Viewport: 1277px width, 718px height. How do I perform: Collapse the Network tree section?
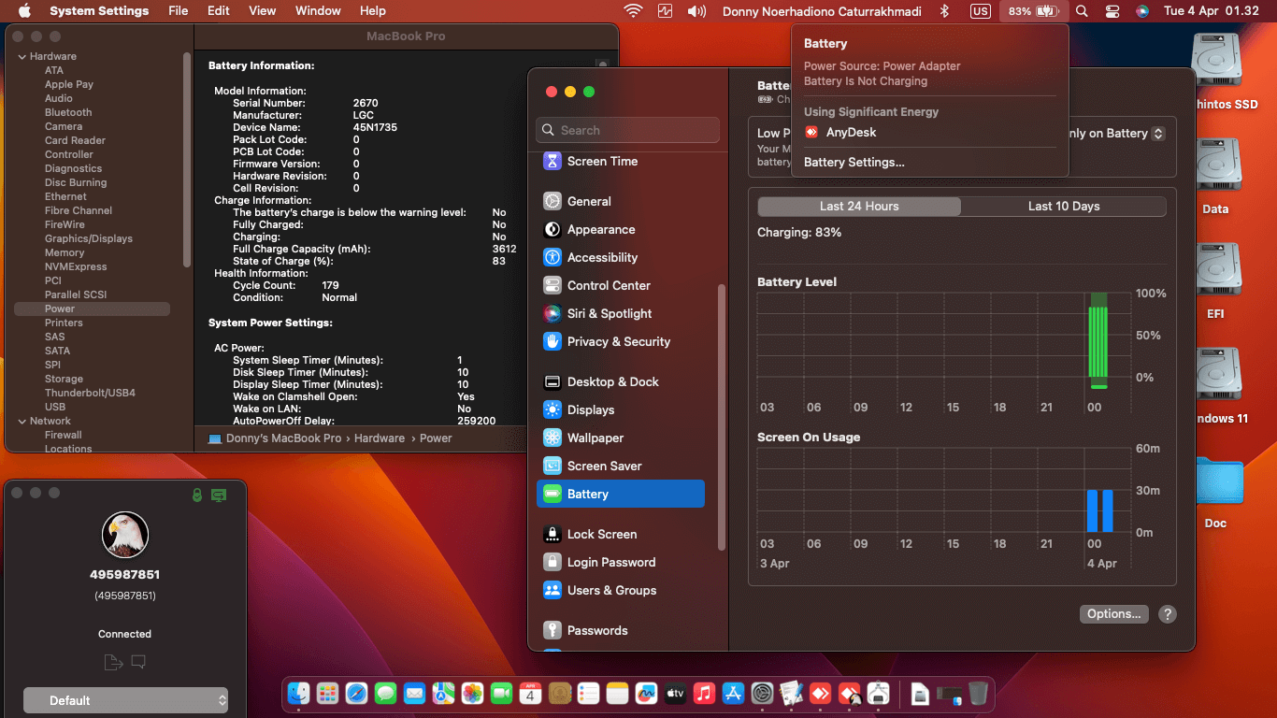[22, 421]
